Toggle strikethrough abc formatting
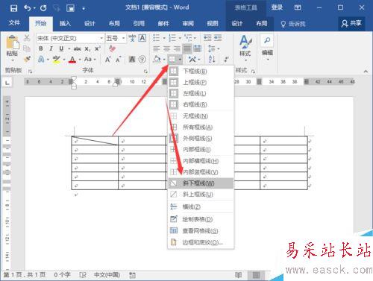Image resolution: width=373 pixels, height=281 pixels. (78, 48)
